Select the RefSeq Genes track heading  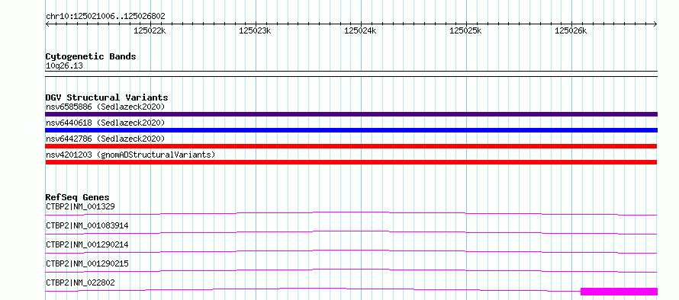[78, 197]
